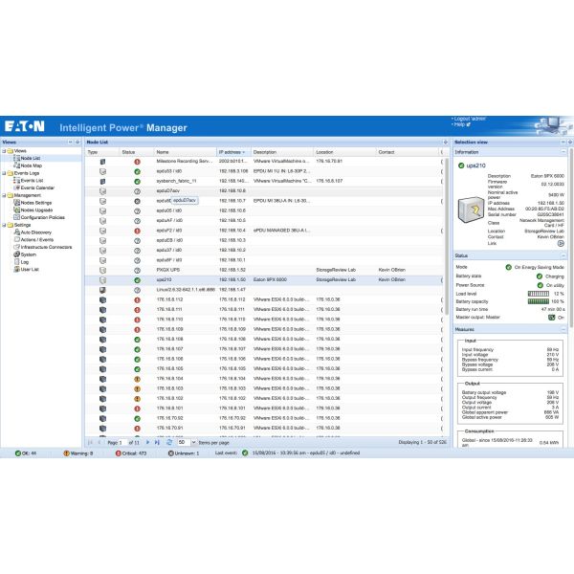
Task: Open the device Link arrow button
Action: 561,243
